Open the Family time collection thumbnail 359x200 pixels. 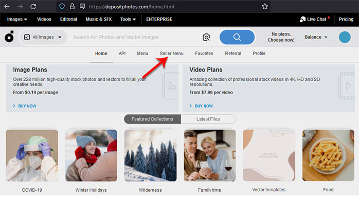click(x=210, y=155)
